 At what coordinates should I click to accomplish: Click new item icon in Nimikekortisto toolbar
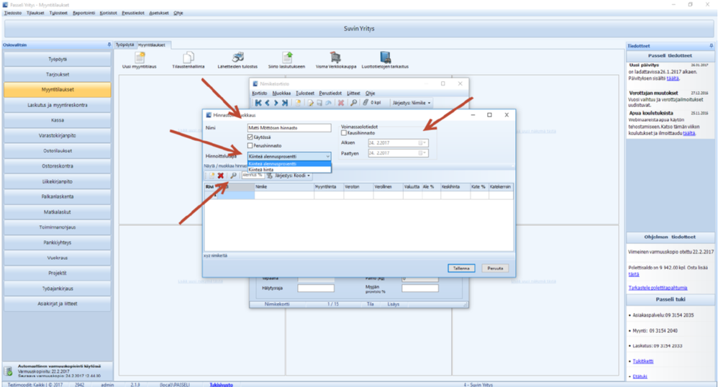point(298,103)
